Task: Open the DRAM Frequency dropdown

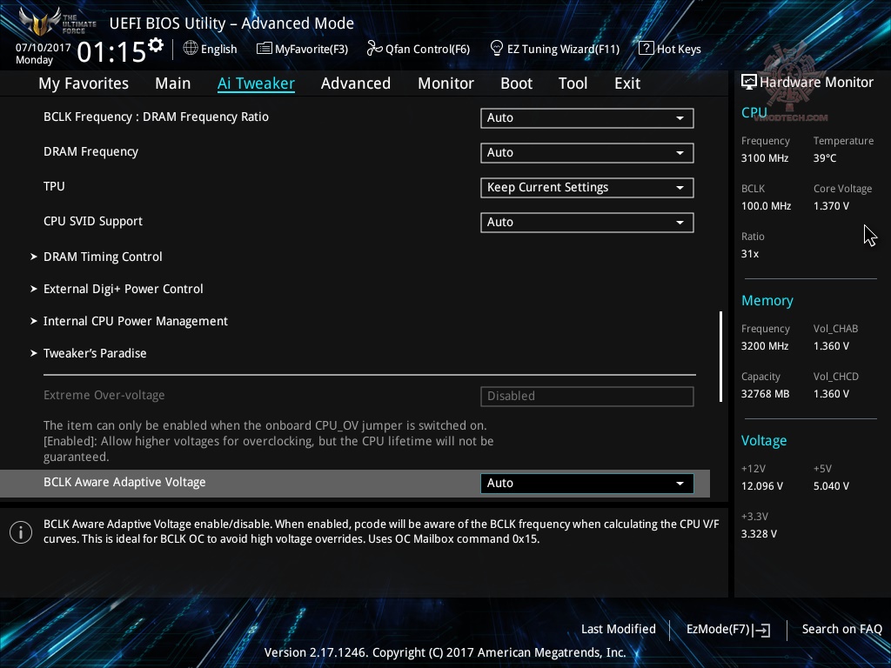Action: [x=587, y=153]
